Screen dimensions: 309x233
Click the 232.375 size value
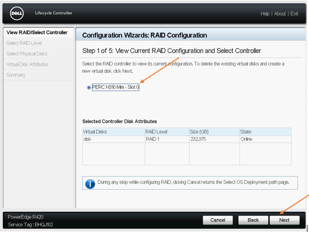[214, 139]
